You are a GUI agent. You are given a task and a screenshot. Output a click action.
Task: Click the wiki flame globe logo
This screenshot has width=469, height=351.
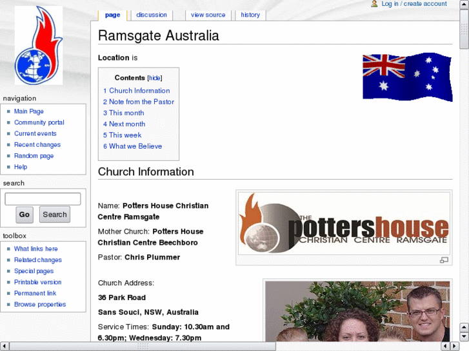click(39, 46)
